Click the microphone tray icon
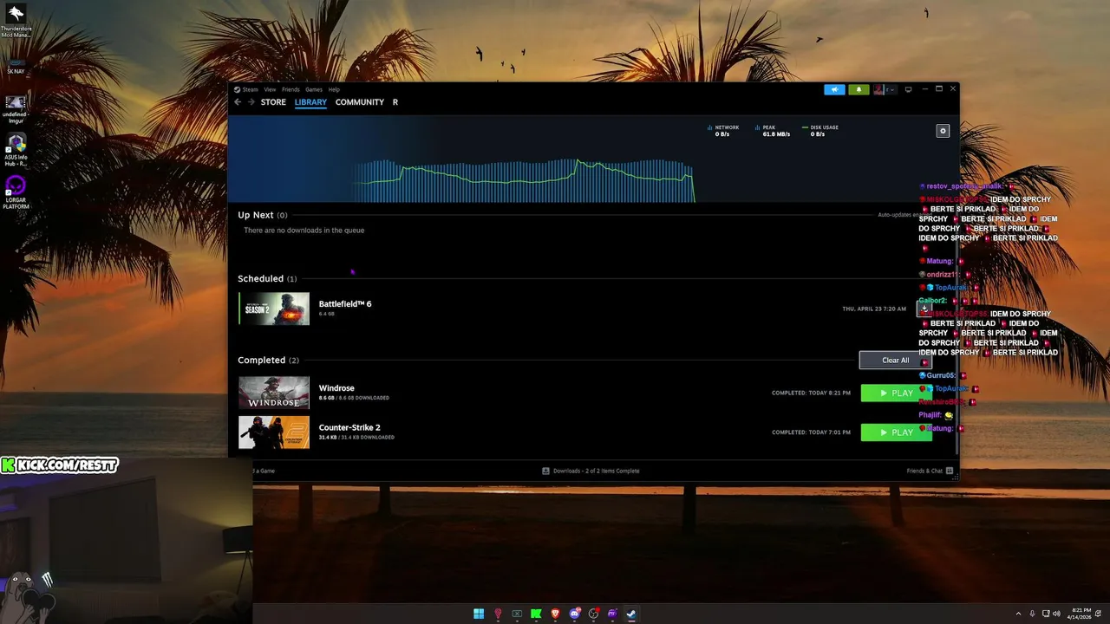This screenshot has height=624, width=1110. click(x=1032, y=614)
